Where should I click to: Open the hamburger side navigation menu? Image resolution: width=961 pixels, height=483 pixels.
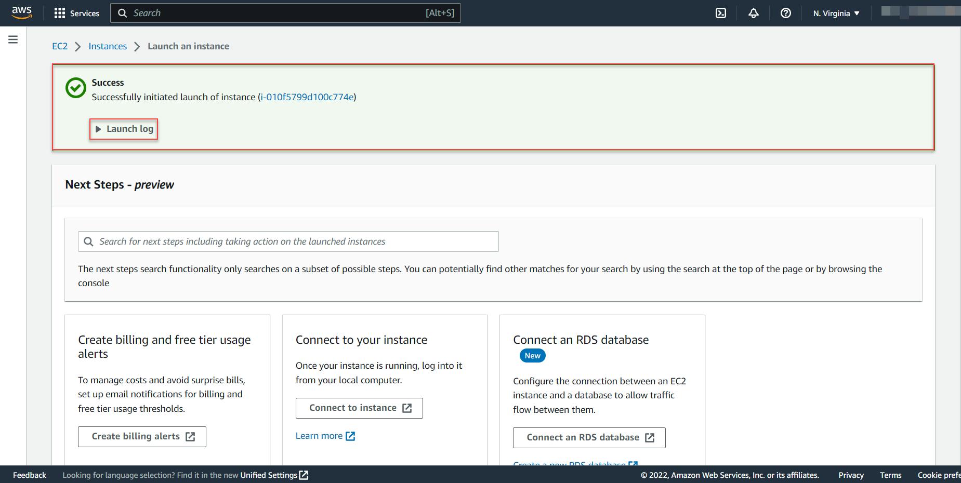coord(13,39)
